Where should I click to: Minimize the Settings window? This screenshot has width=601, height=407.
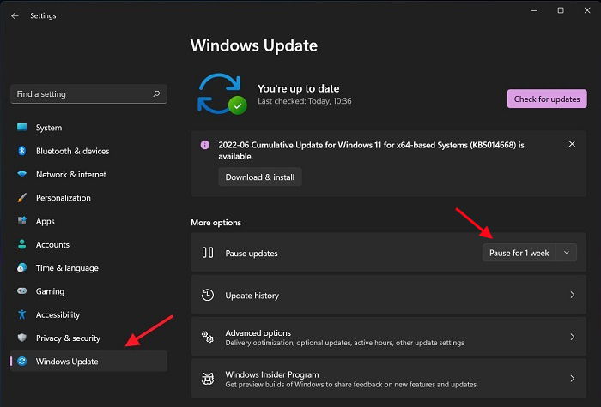(533, 10)
